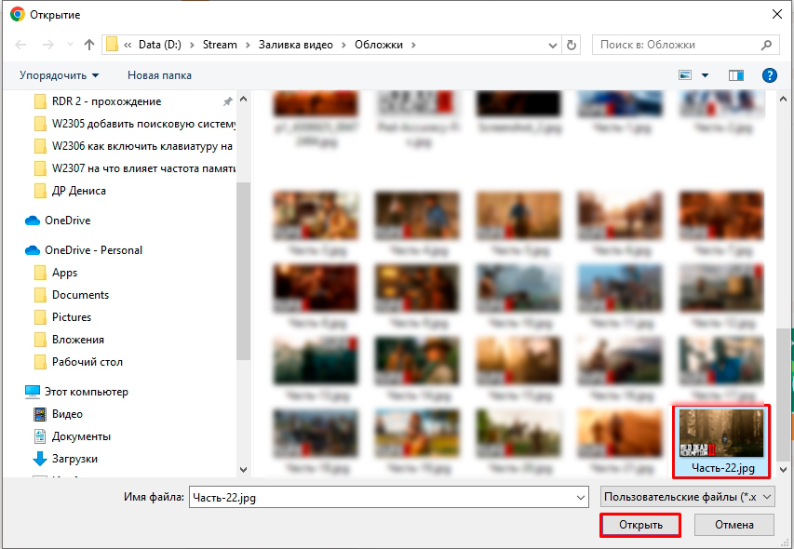Change view mode icon
This screenshot has height=549, width=794.
click(x=685, y=75)
